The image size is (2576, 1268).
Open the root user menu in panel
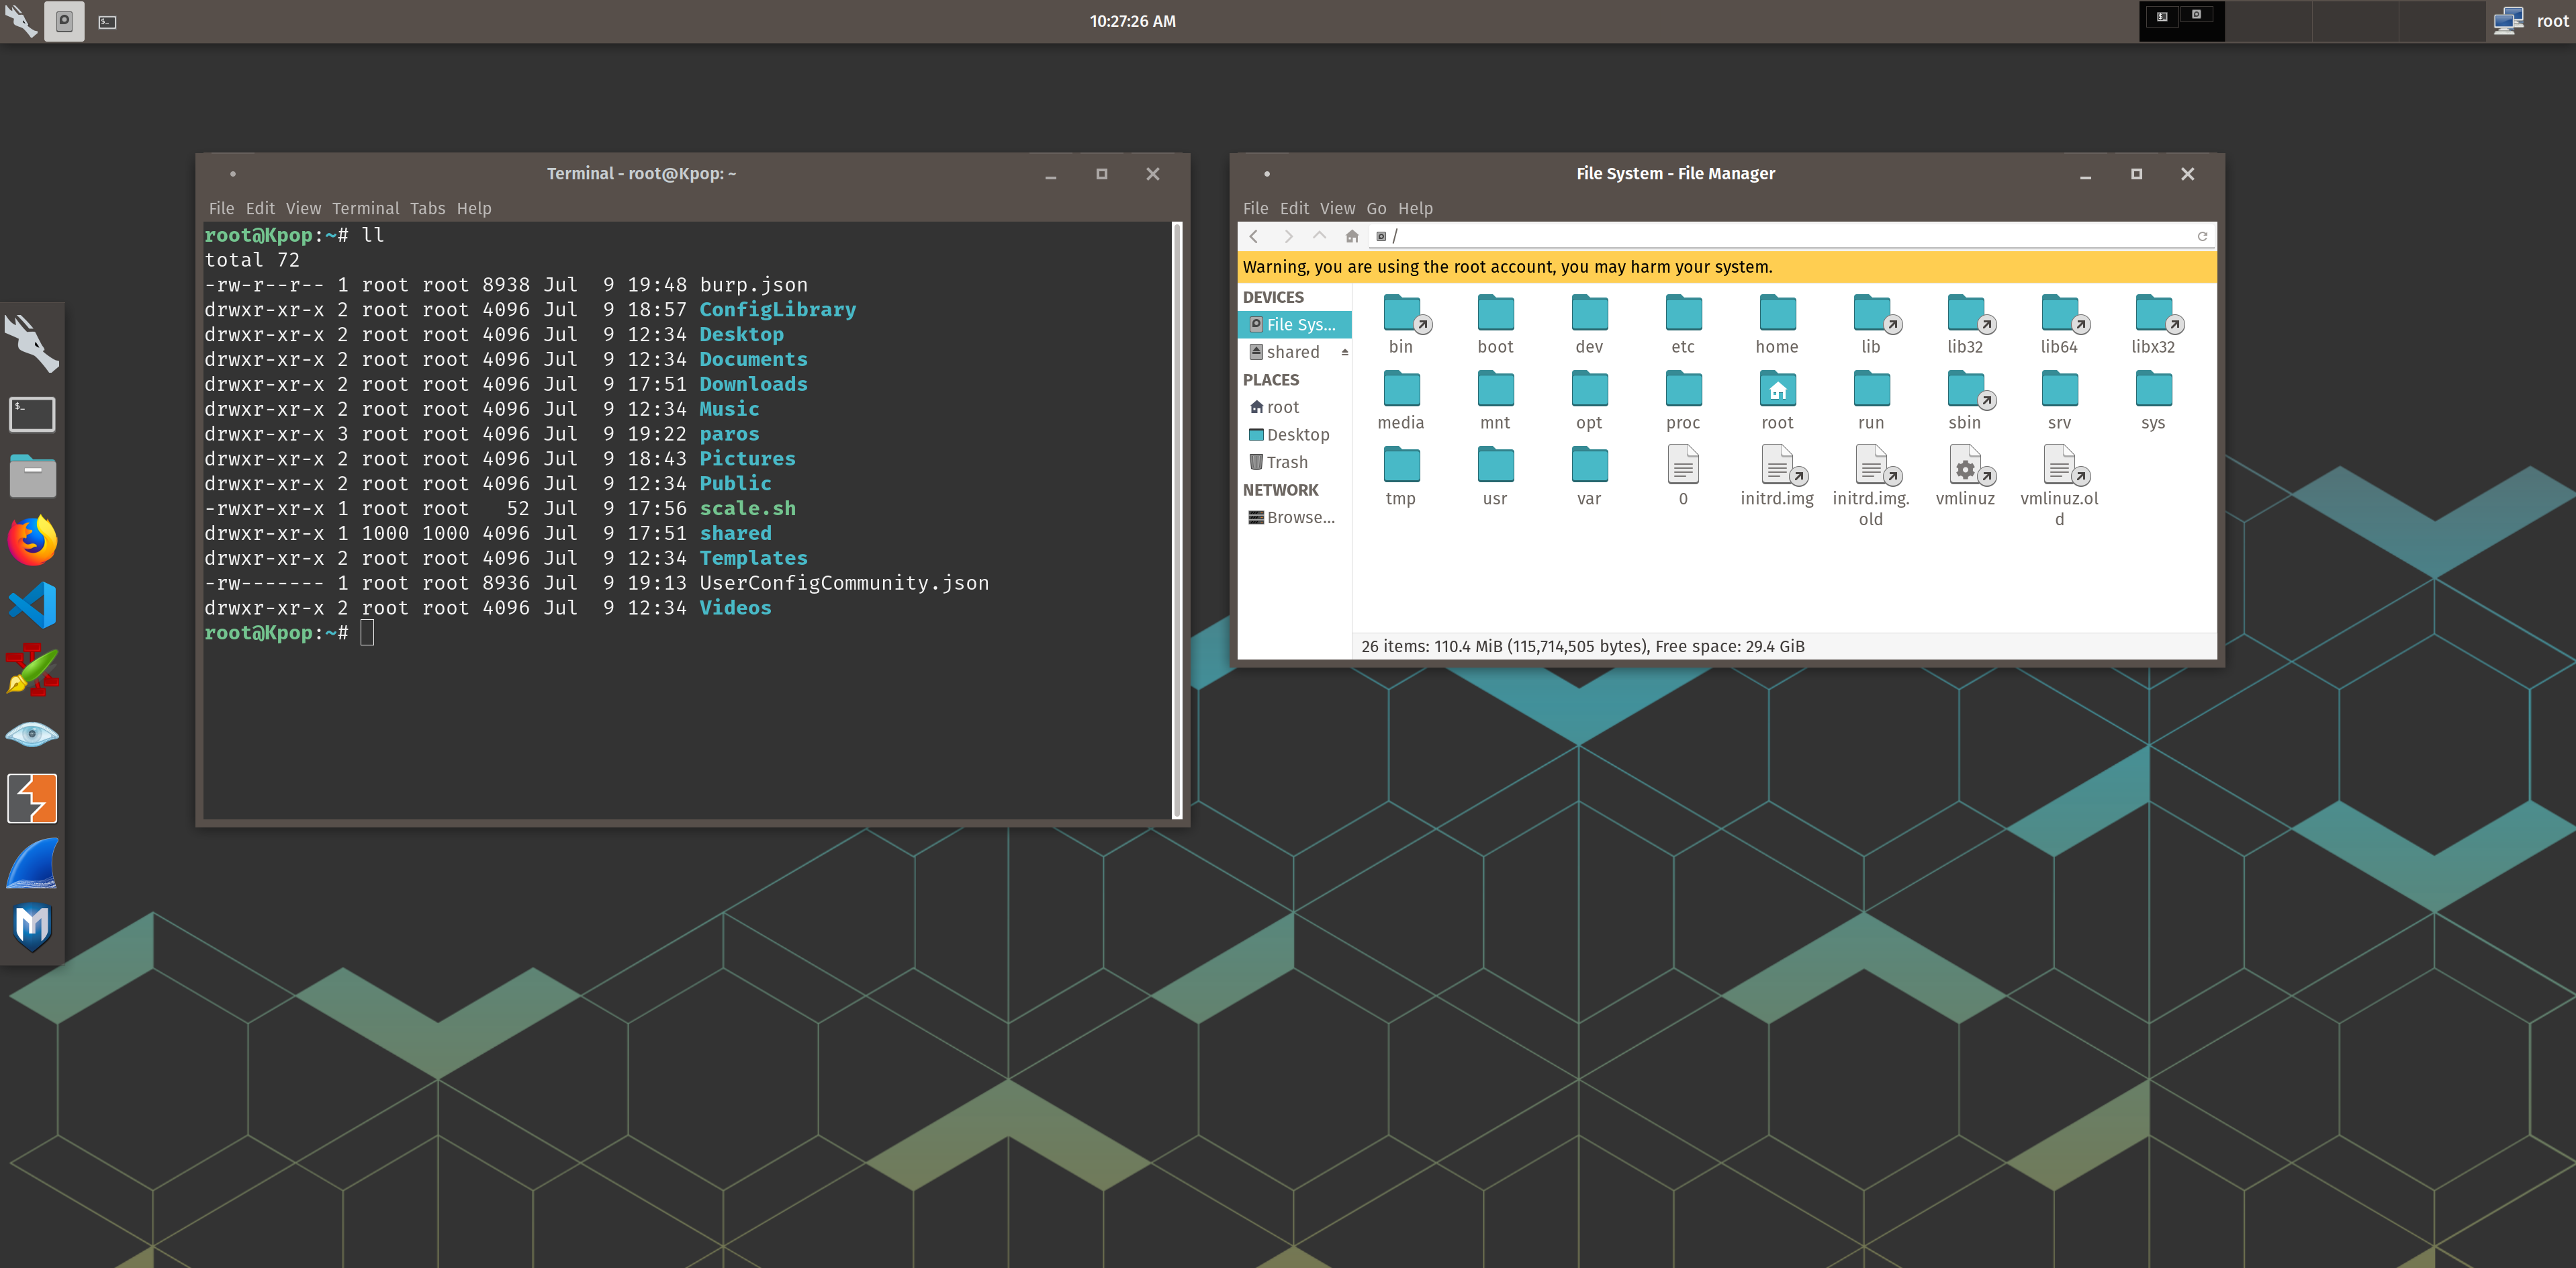coord(2530,21)
